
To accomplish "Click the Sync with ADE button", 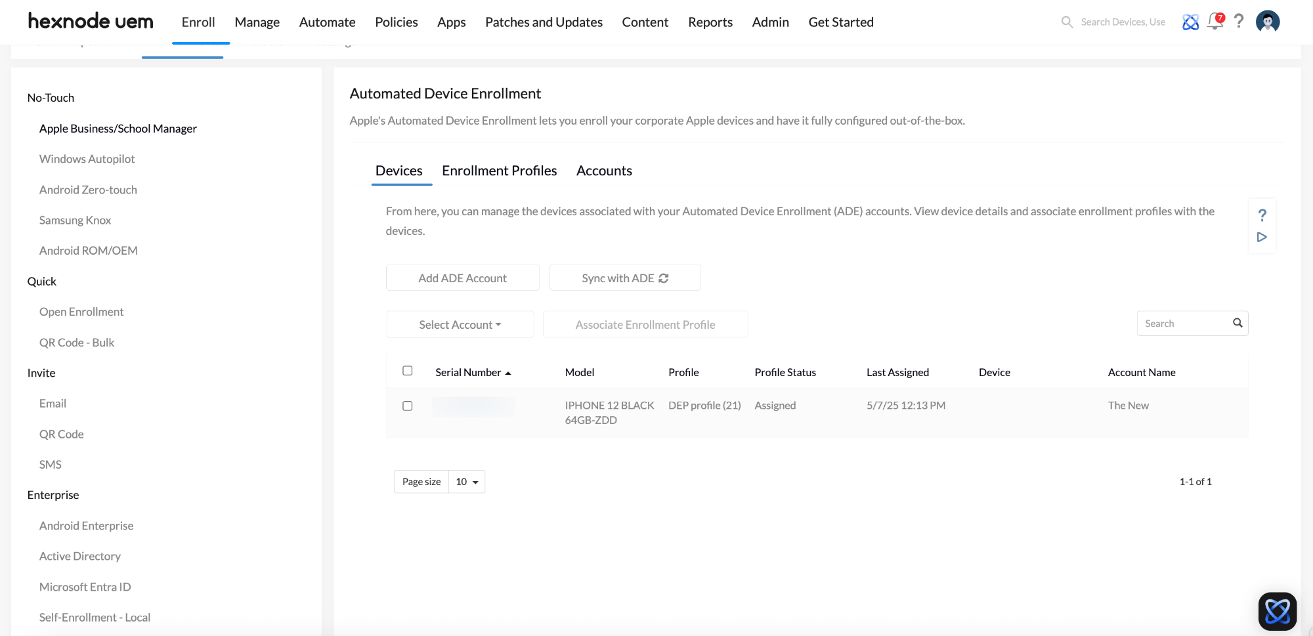I will click(625, 278).
